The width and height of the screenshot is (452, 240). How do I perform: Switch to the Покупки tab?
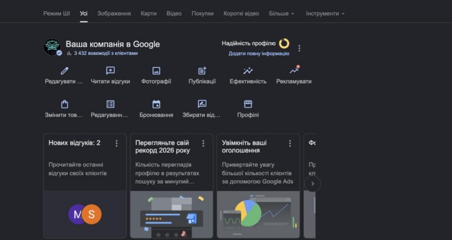point(202,14)
